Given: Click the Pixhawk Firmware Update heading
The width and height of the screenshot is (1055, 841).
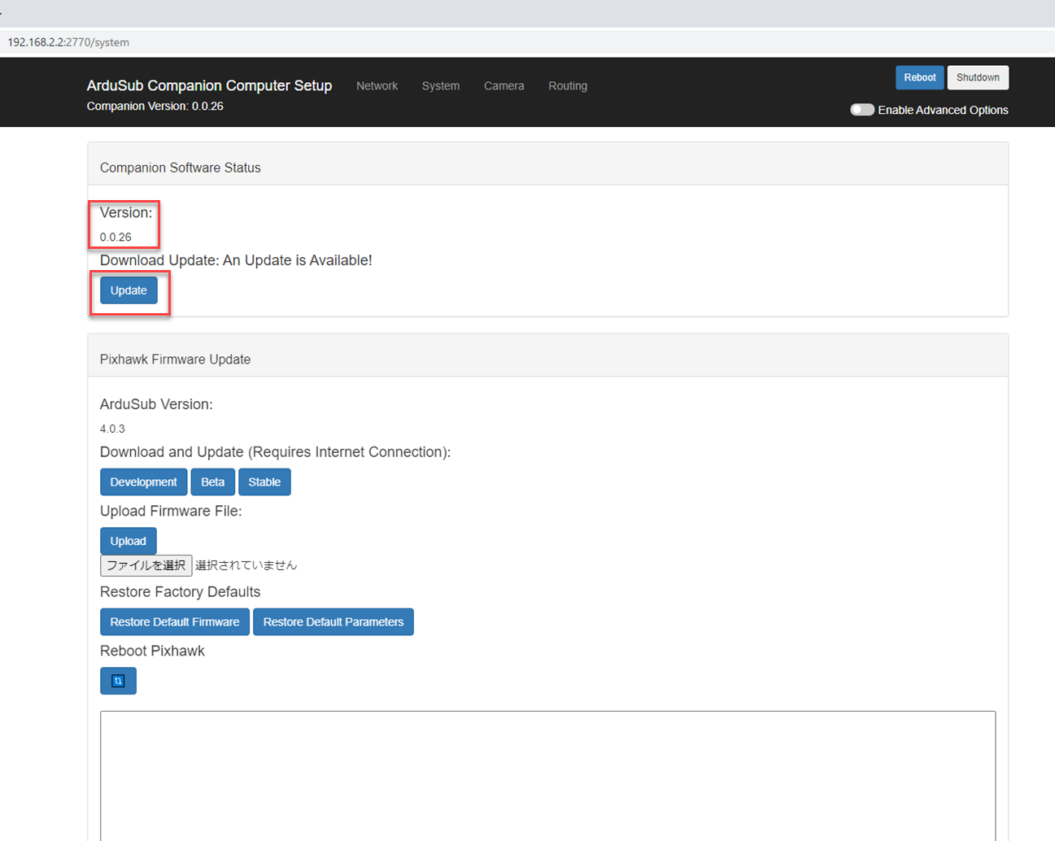Looking at the screenshot, I should pos(175,359).
